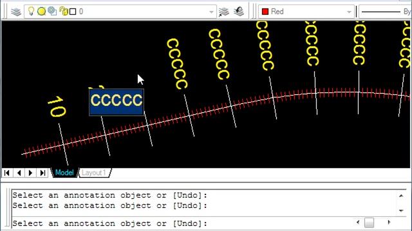Go to next layout tab arrow
Viewport: 412px width, 231px height.
coord(30,173)
